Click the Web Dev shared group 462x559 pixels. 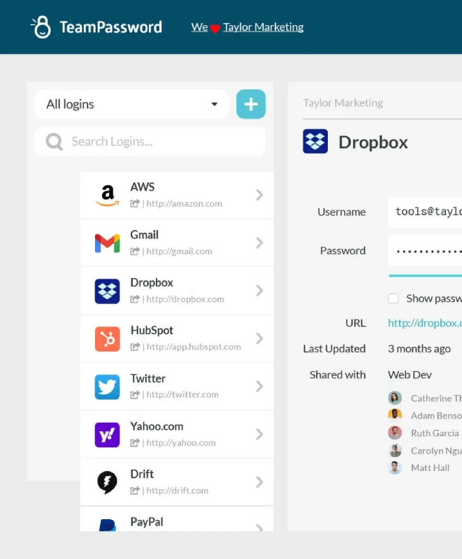410,375
